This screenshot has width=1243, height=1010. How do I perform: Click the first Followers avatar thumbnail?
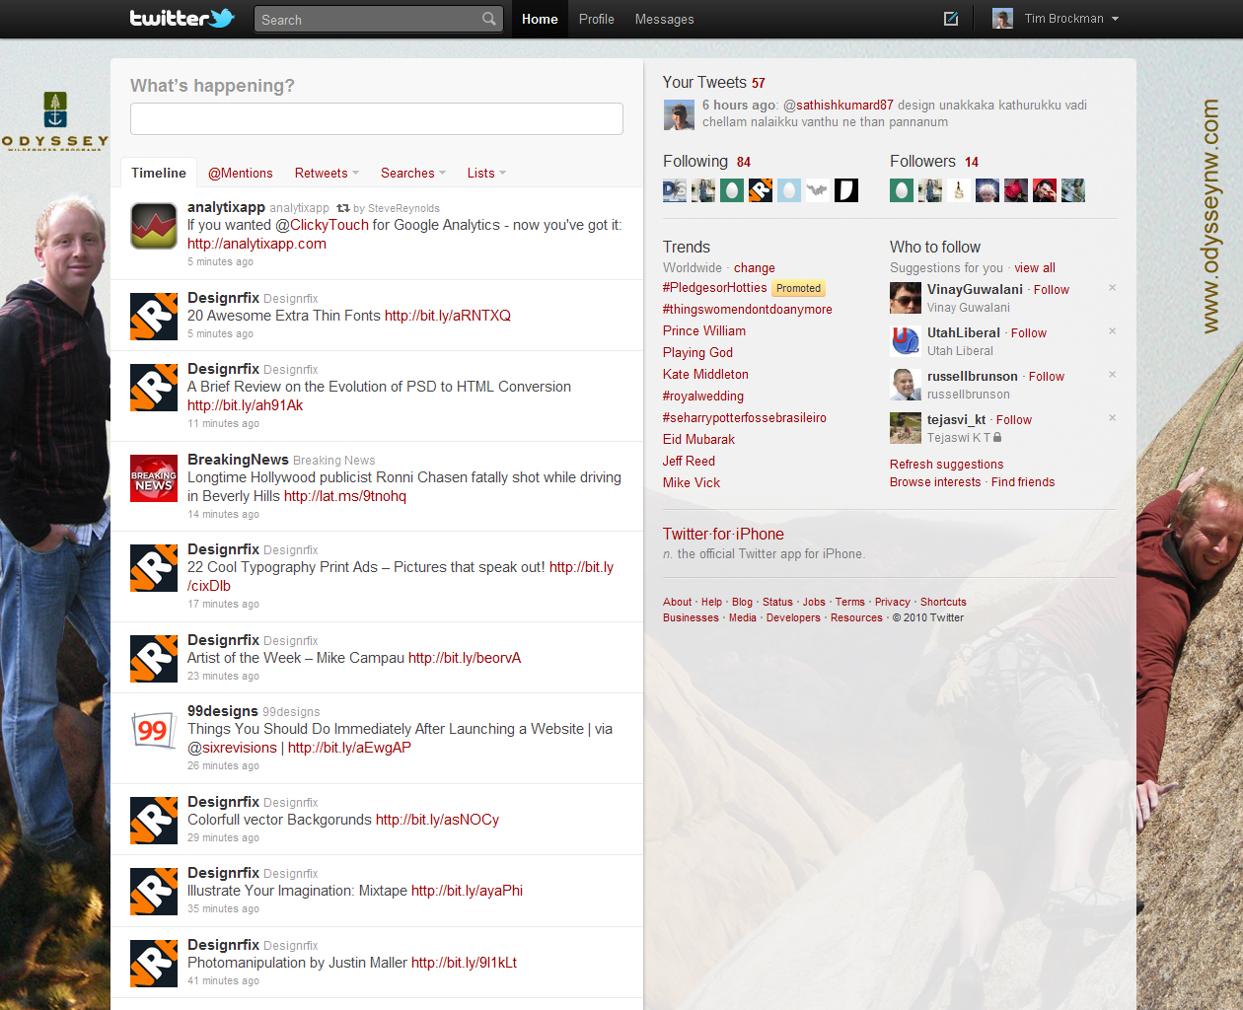pyautogui.click(x=902, y=190)
